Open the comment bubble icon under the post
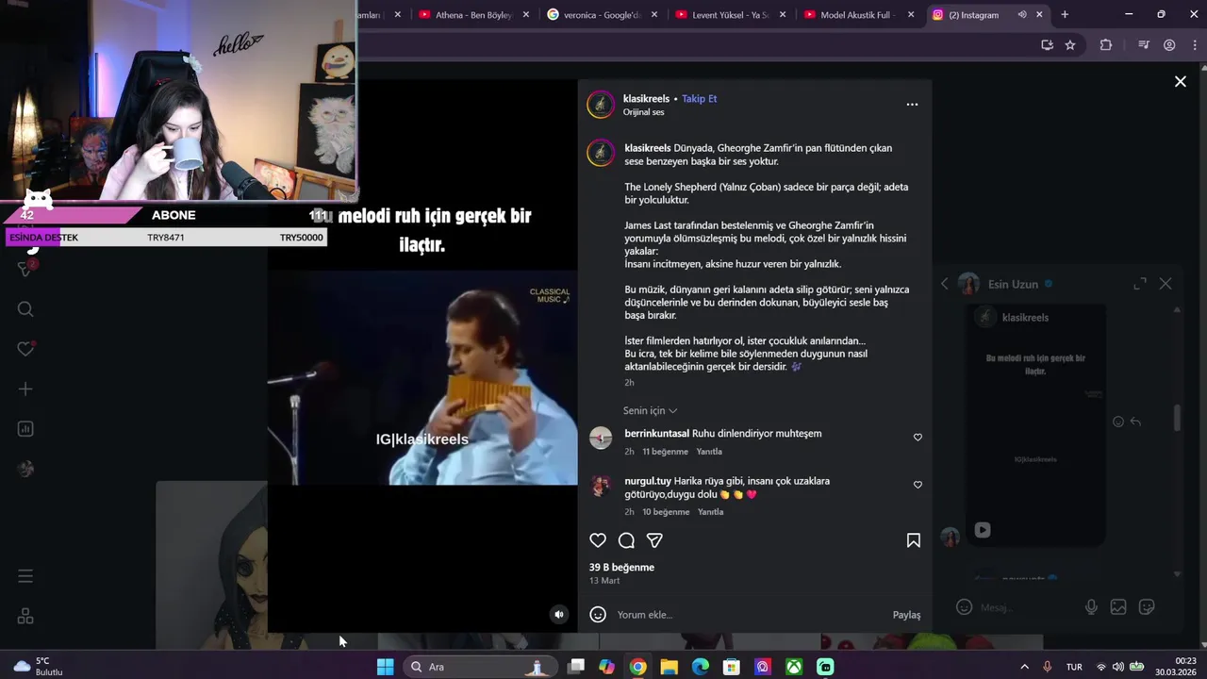 [626, 540]
